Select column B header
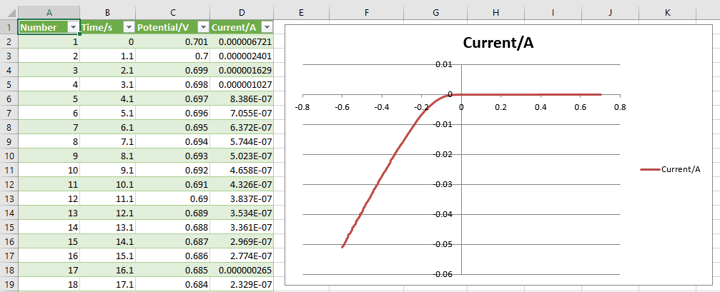 [107, 13]
